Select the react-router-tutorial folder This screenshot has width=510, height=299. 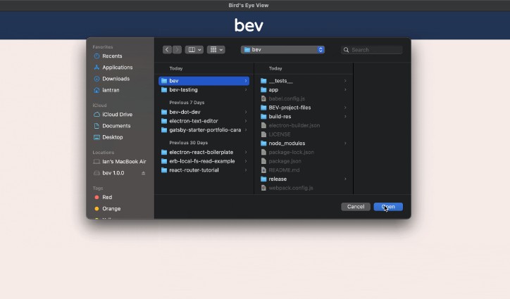pyautogui.click(x=204, y=170)
